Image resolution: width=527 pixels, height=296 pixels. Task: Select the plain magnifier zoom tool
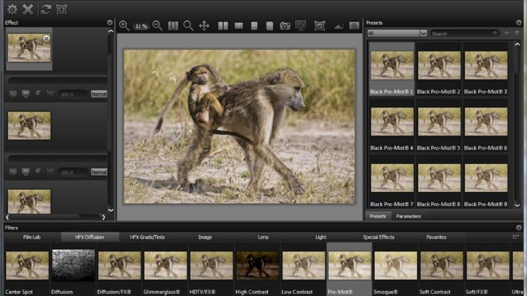pos(188,25)
